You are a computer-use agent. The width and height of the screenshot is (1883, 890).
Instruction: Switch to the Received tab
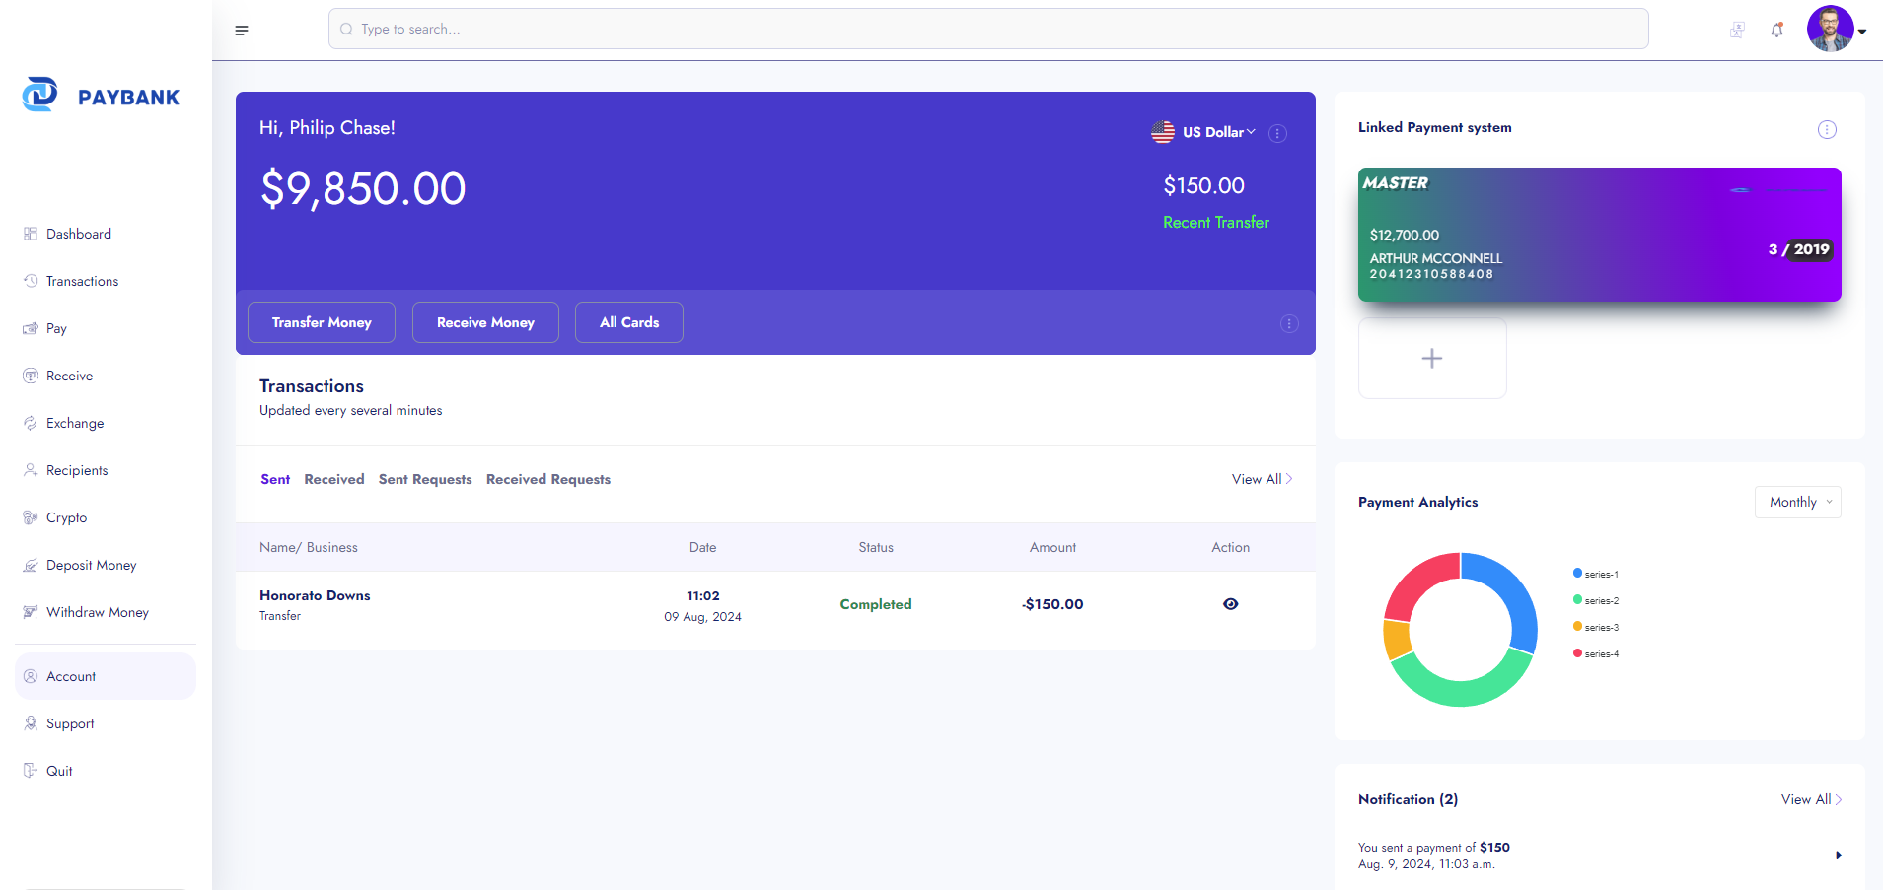click(x=333, y=479)
